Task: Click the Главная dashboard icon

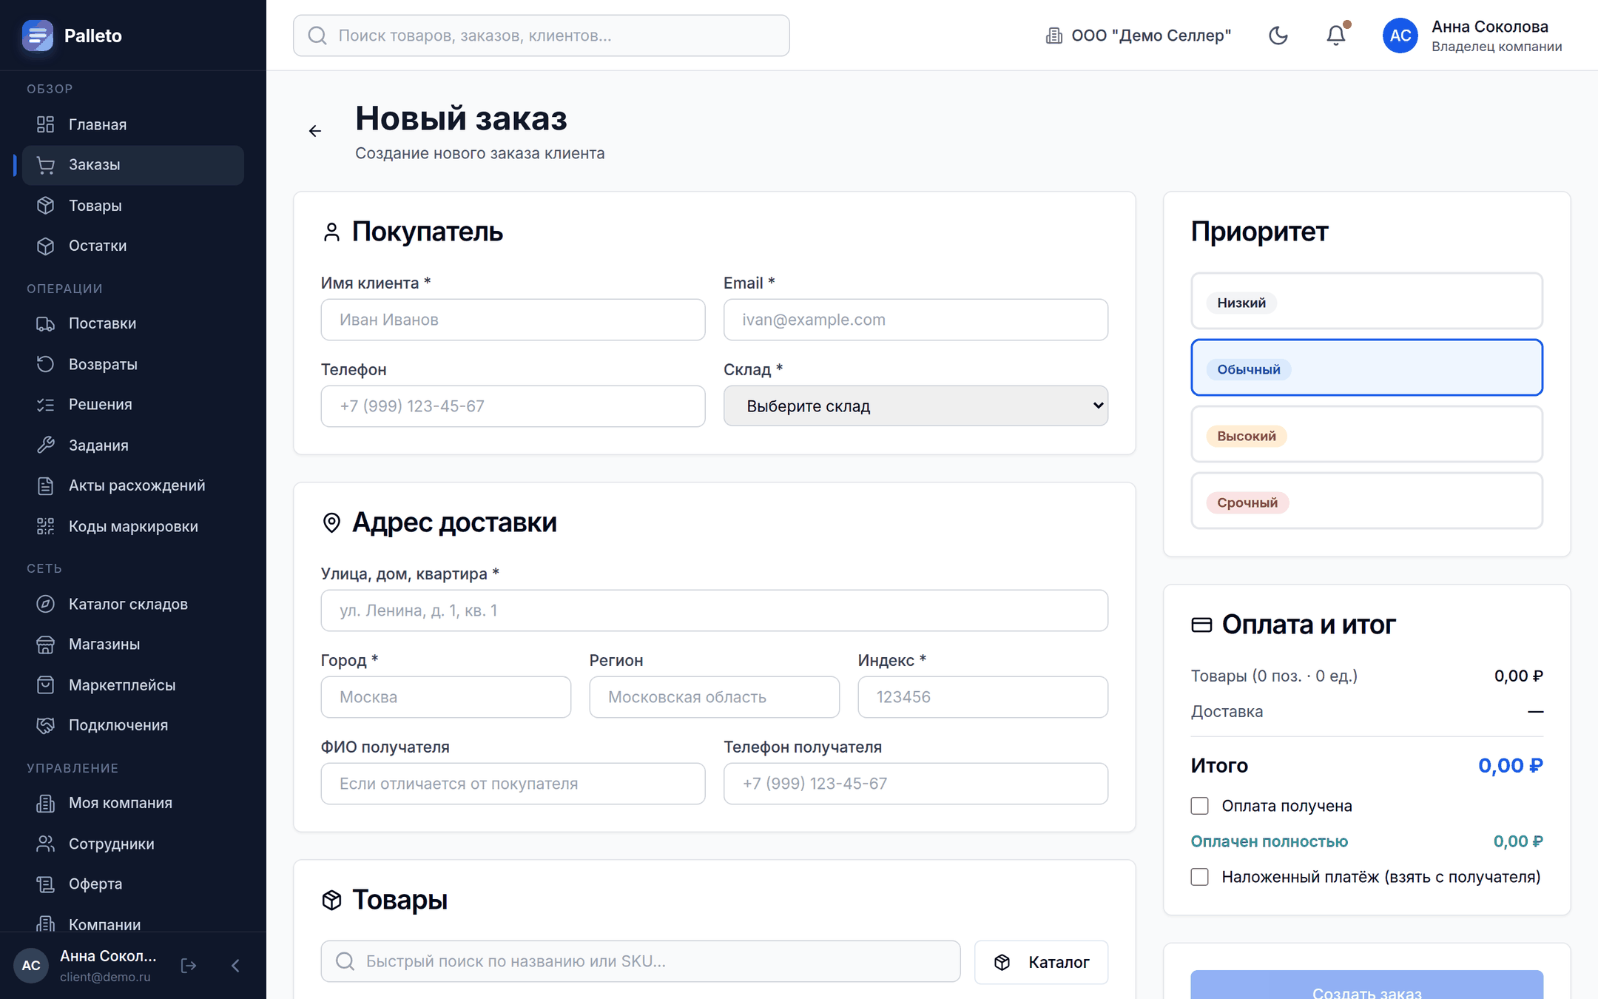Action: click(46, 124)
